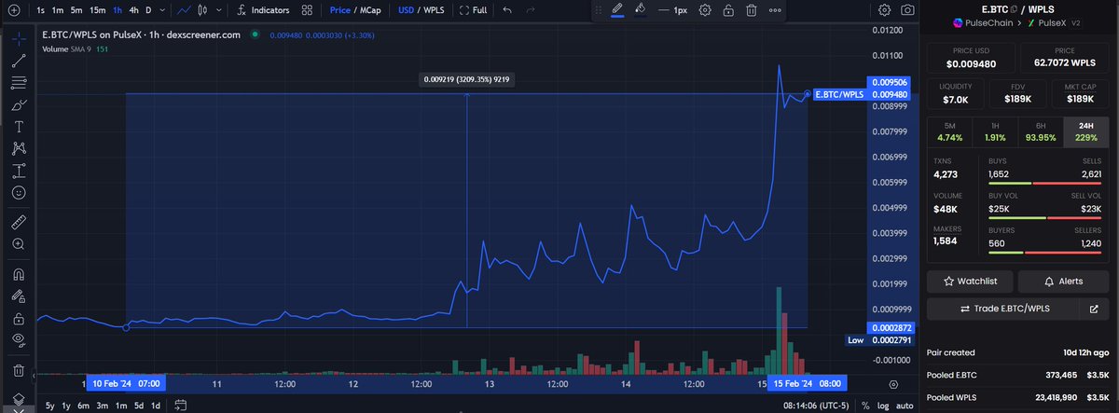This screenshot has width=1119, height=413.
Task: Open the Indicators menu
Action: click(x=263, y=10)
